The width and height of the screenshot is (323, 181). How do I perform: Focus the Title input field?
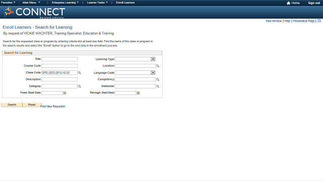pyautogui.click(x=60, y=59)
